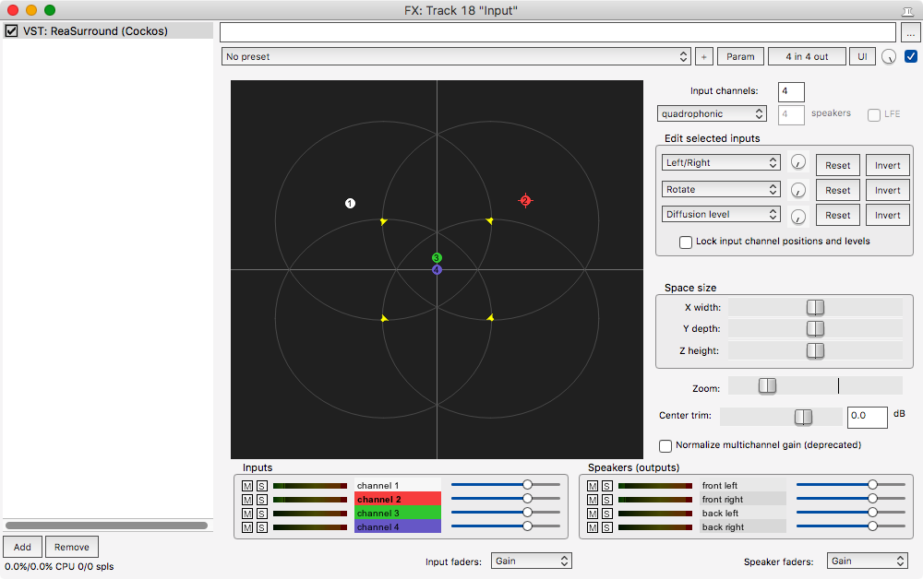Screen dimensions: 923x579
Task: Select the red channel 2 marker
Action: 525,200
